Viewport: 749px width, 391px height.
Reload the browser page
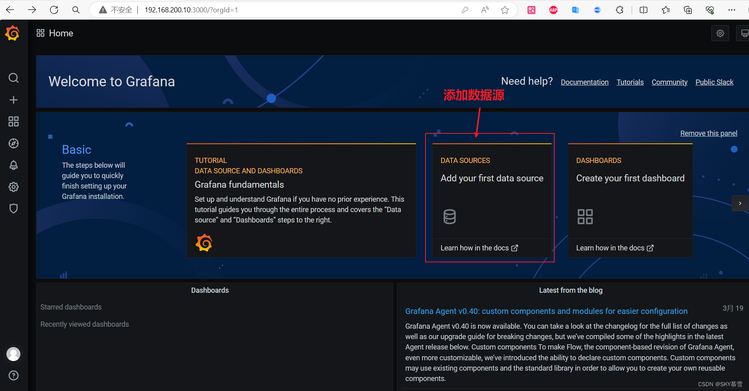tap(54, 10)
